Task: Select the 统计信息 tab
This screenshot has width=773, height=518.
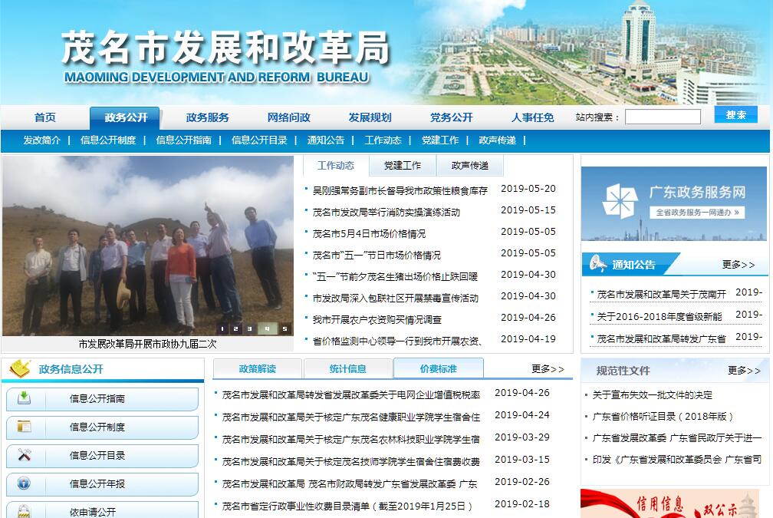Action: coord(347,369)
